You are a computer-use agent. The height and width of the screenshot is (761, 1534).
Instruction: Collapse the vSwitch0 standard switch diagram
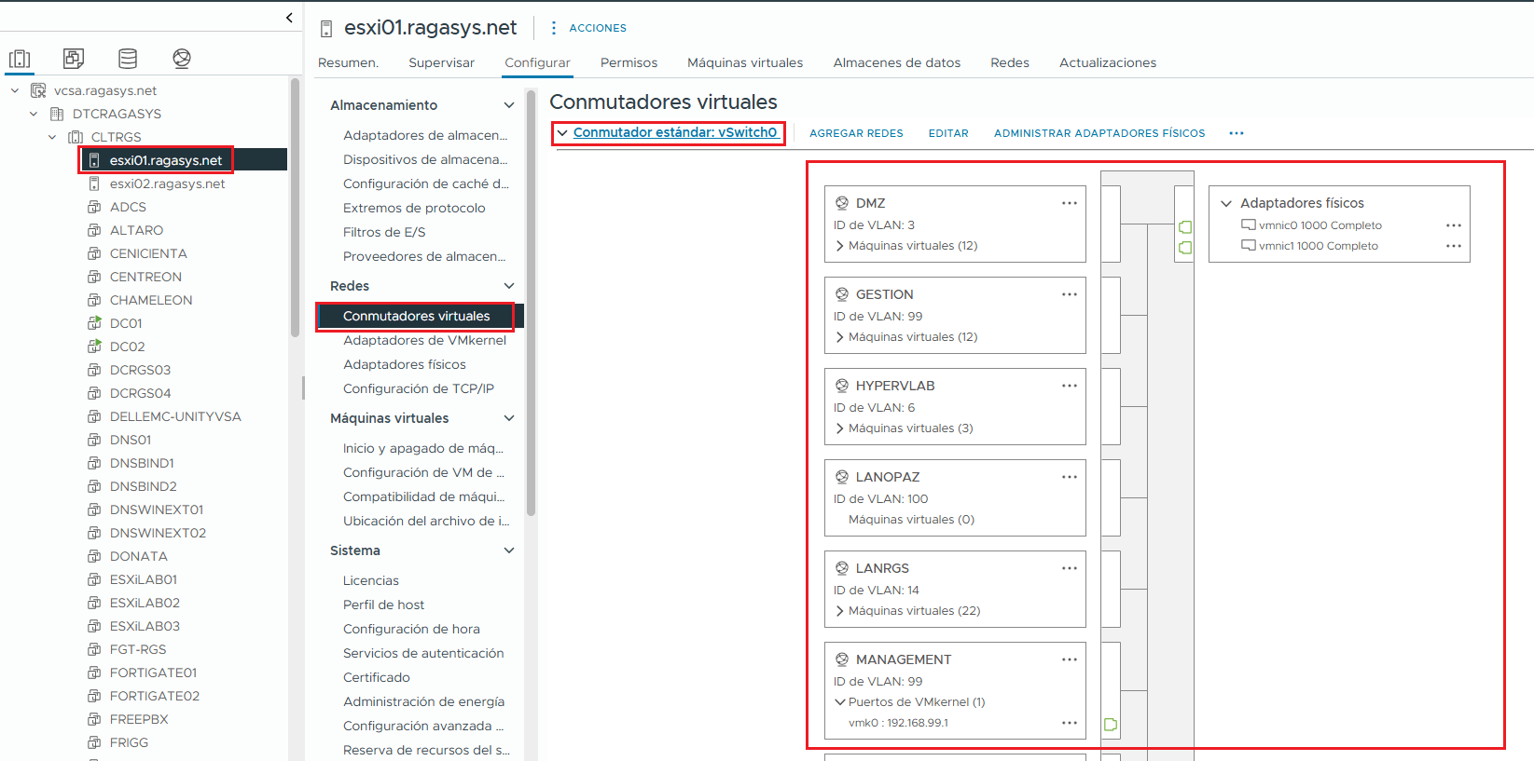pos(562,133)
